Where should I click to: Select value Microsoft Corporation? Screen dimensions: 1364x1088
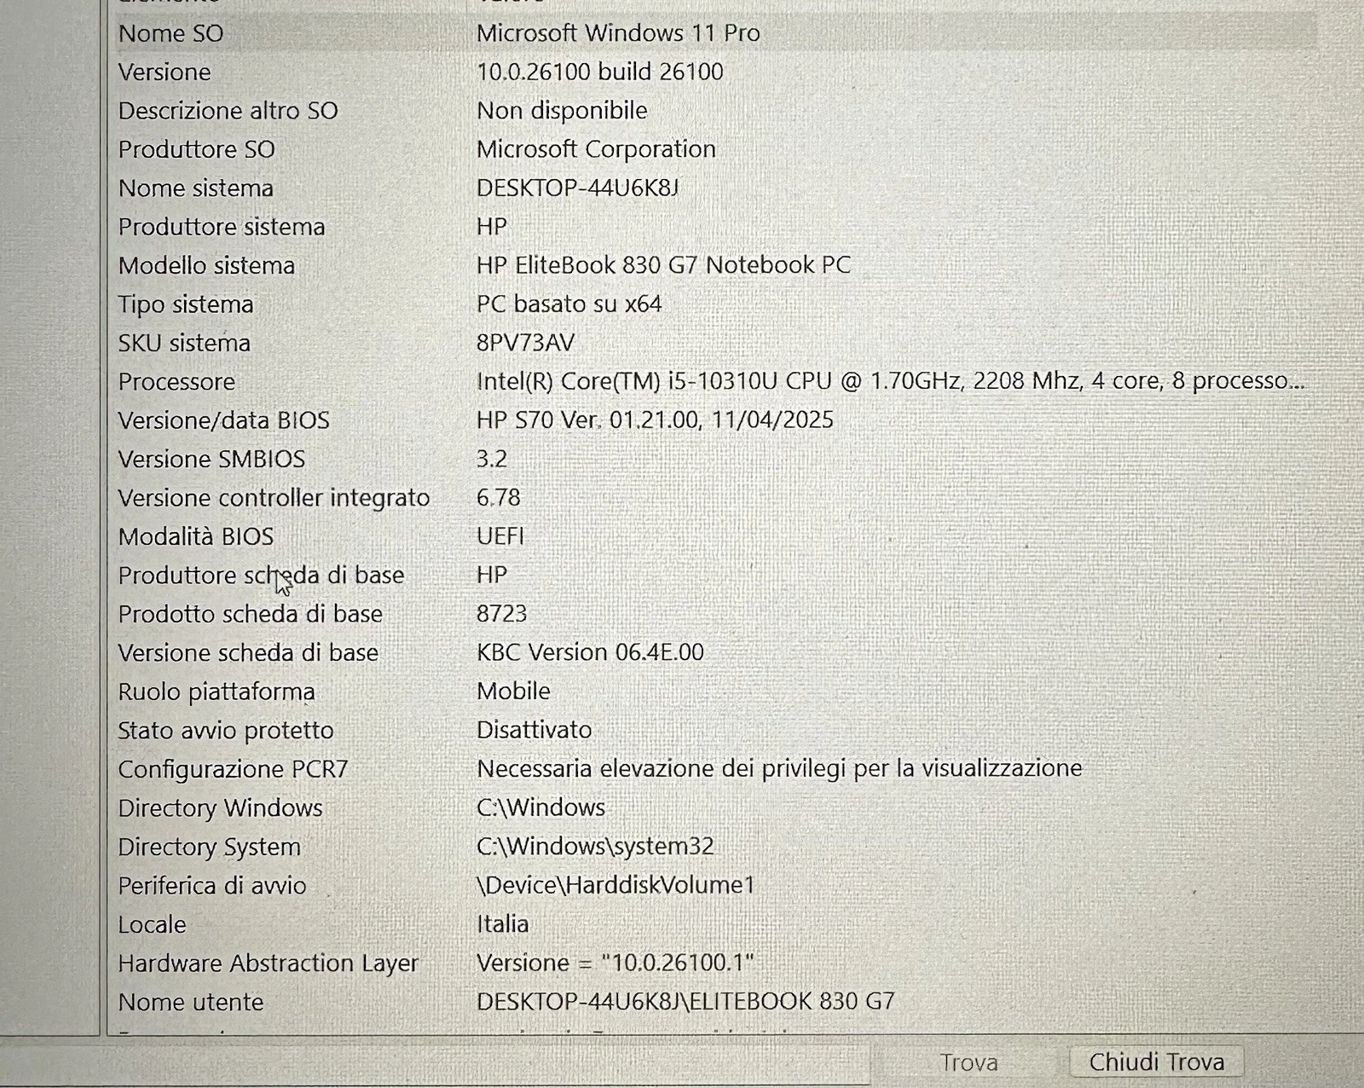click(596, 149)
